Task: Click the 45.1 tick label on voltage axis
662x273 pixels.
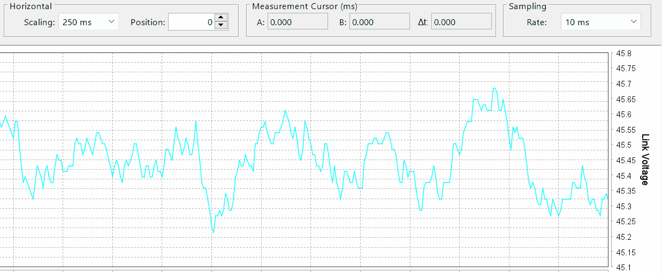Action: click(623, 267)
